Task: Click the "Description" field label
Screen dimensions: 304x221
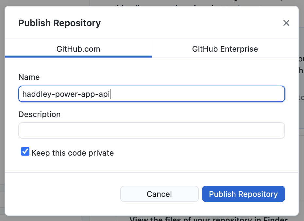Action: pos(40,114)
